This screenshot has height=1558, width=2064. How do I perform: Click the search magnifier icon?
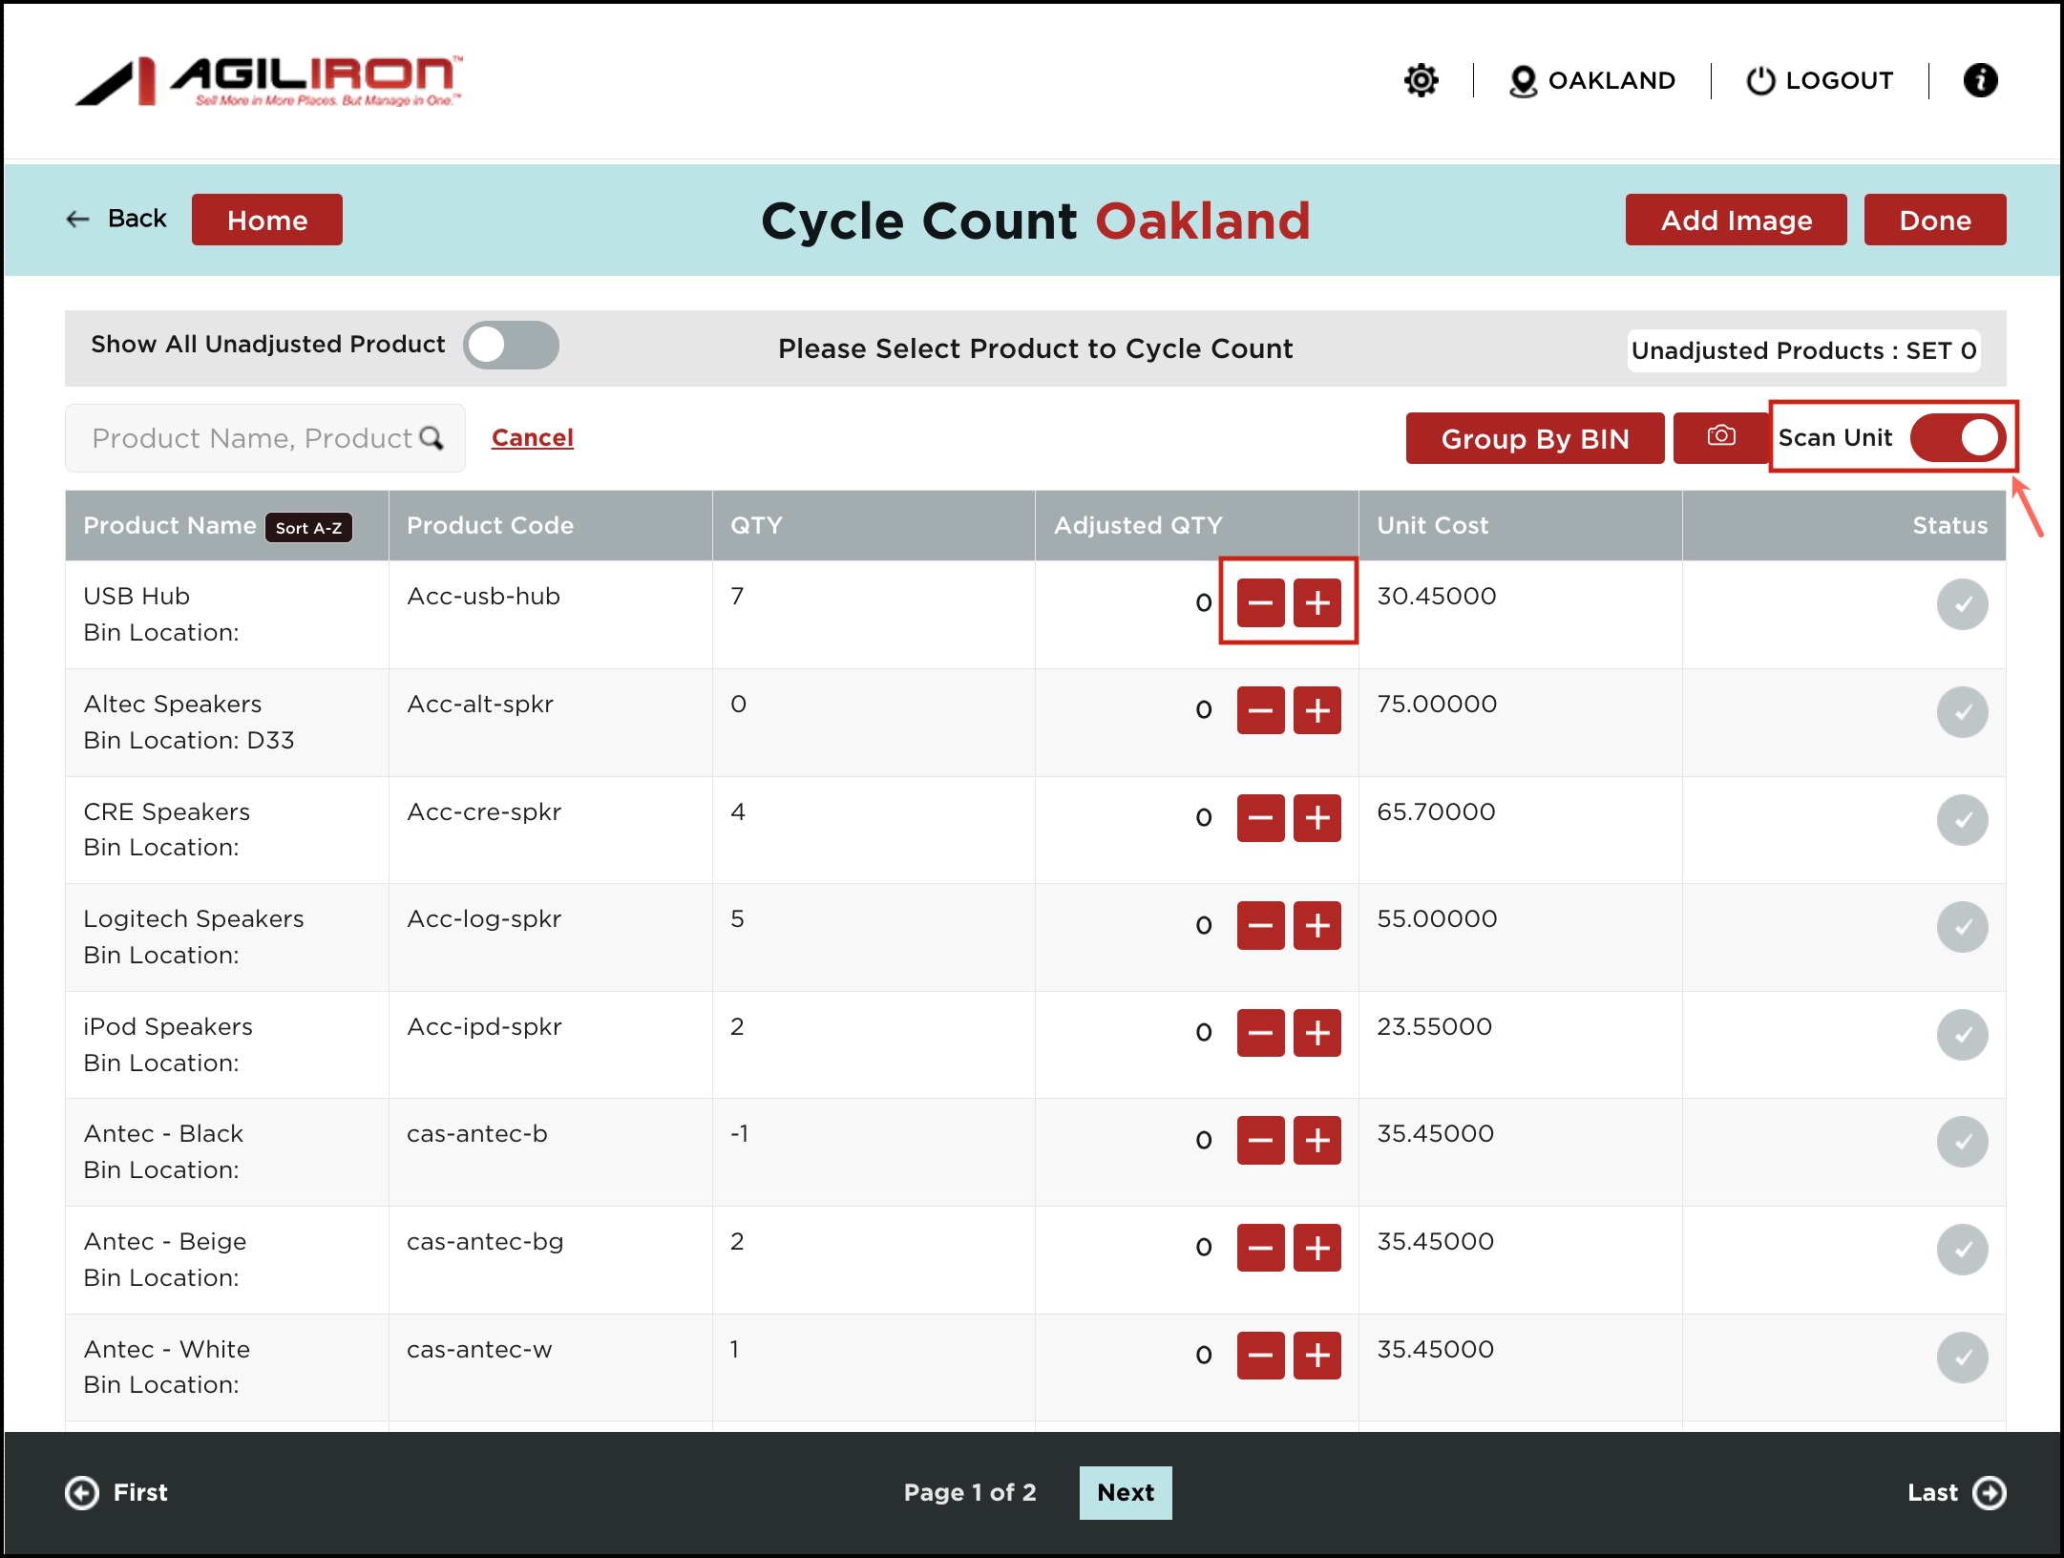(432, 438)
